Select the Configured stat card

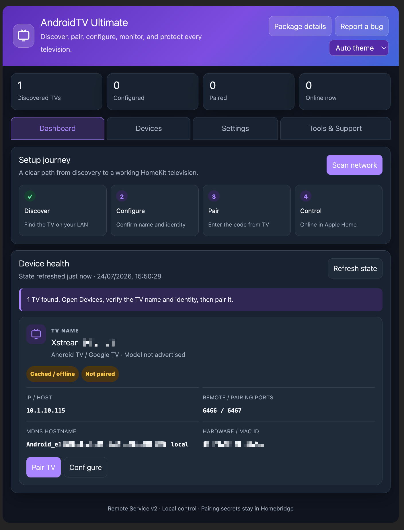pyautogui.click(x=153, y=92)
